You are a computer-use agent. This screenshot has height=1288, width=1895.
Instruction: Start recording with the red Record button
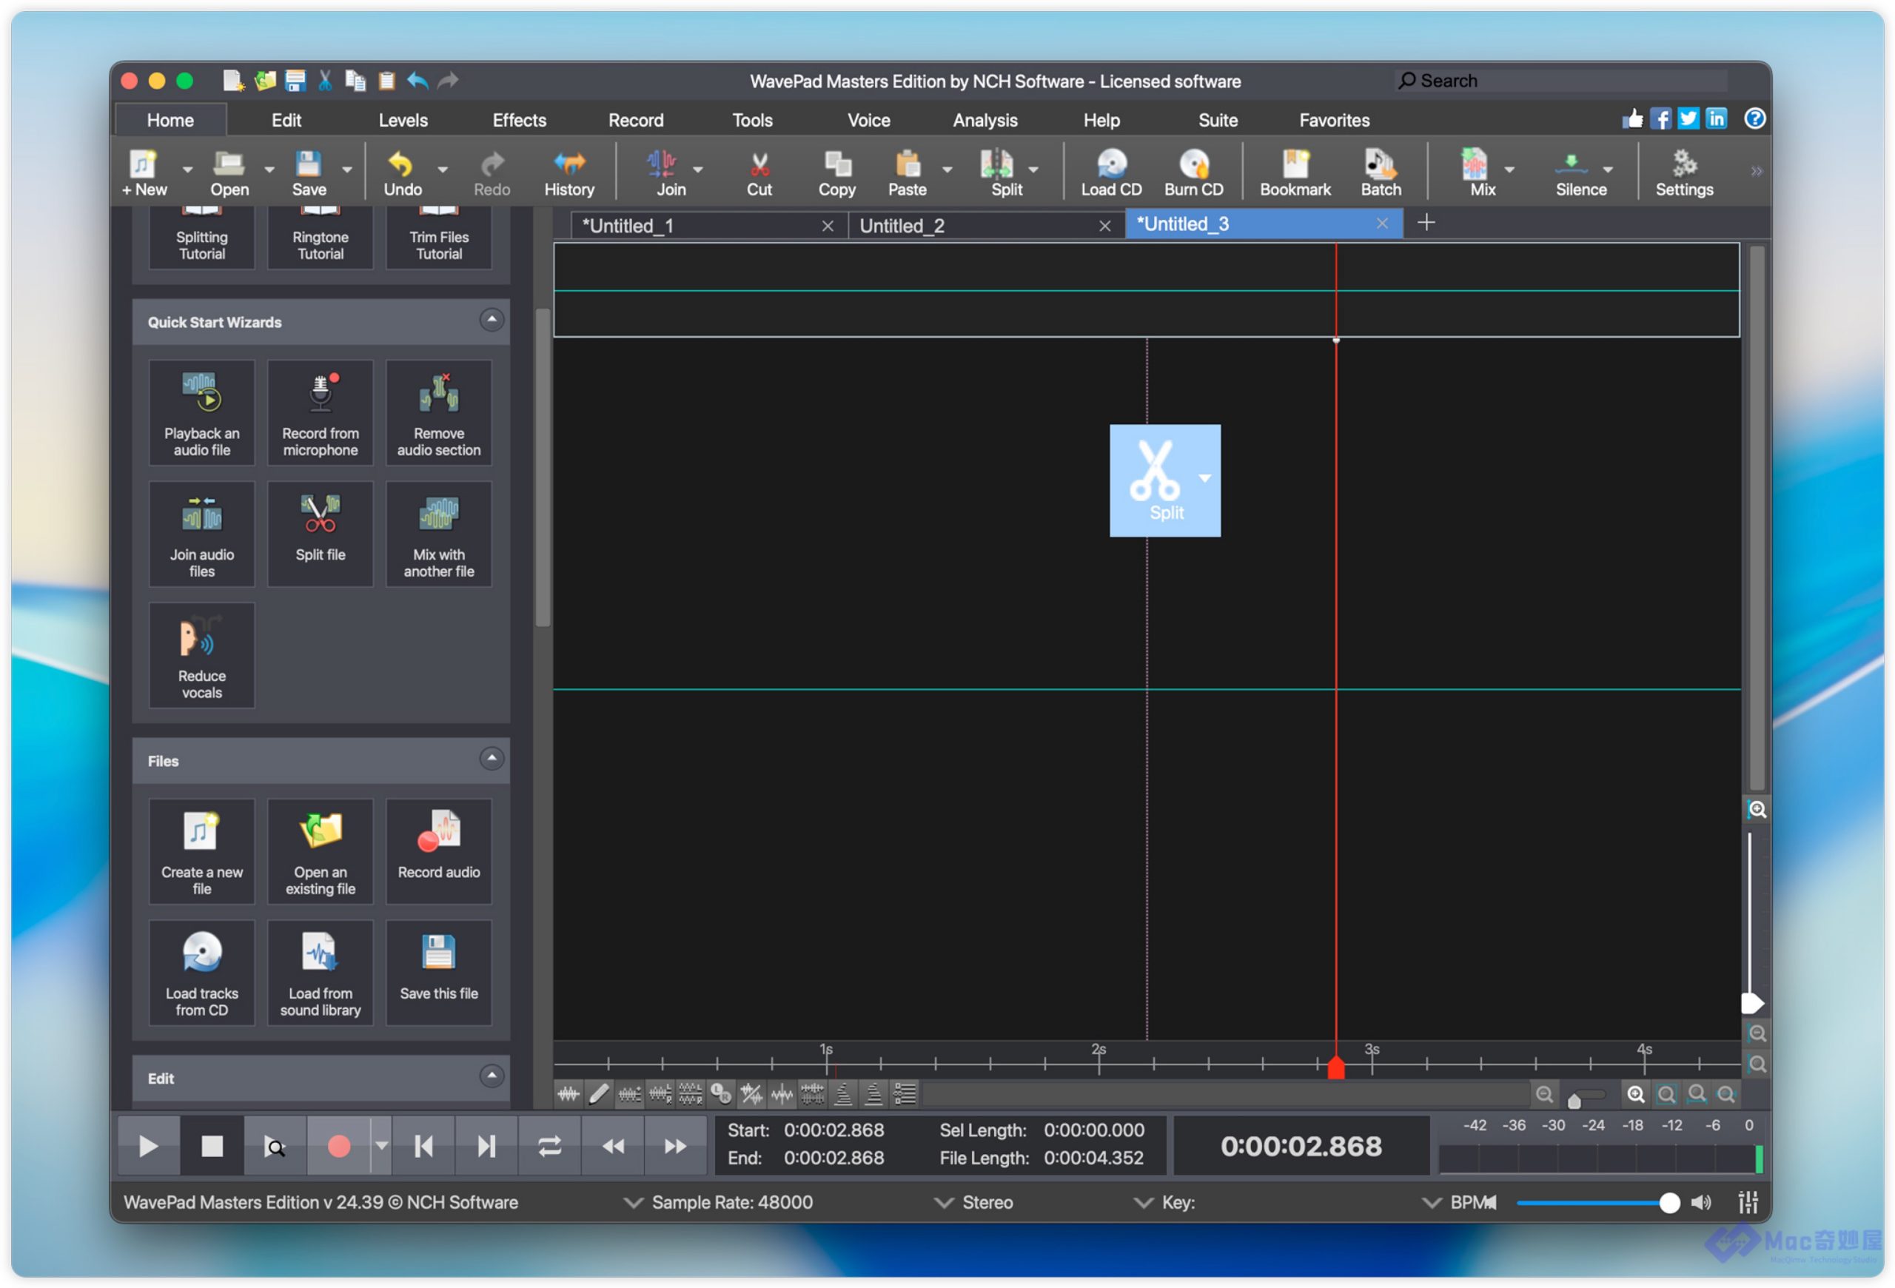(338, 1146)
